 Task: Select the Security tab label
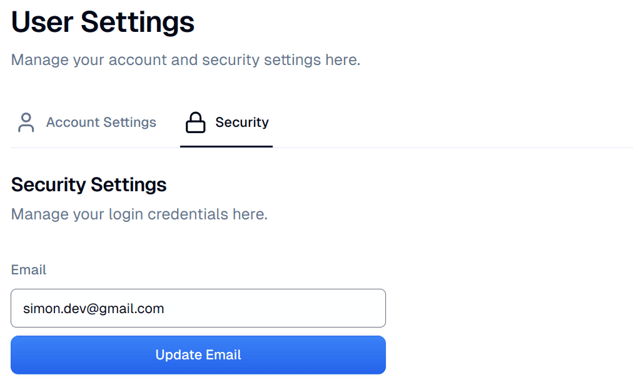[x=241, y=122]
